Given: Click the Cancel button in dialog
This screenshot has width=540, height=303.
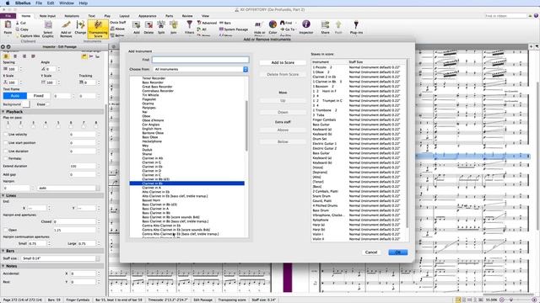Looking at the screenshot, I should 371,252.
